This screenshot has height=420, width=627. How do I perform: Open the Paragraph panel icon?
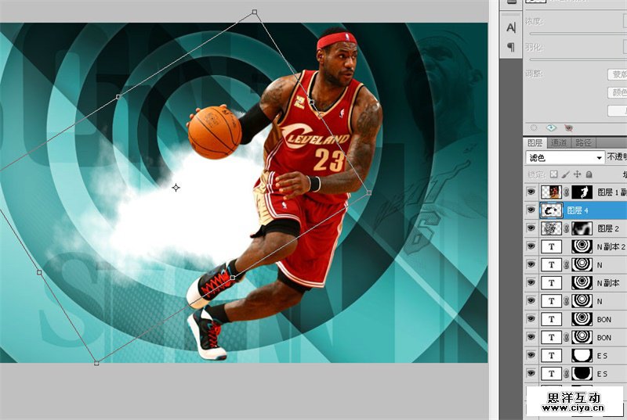(x=511, y=48)
